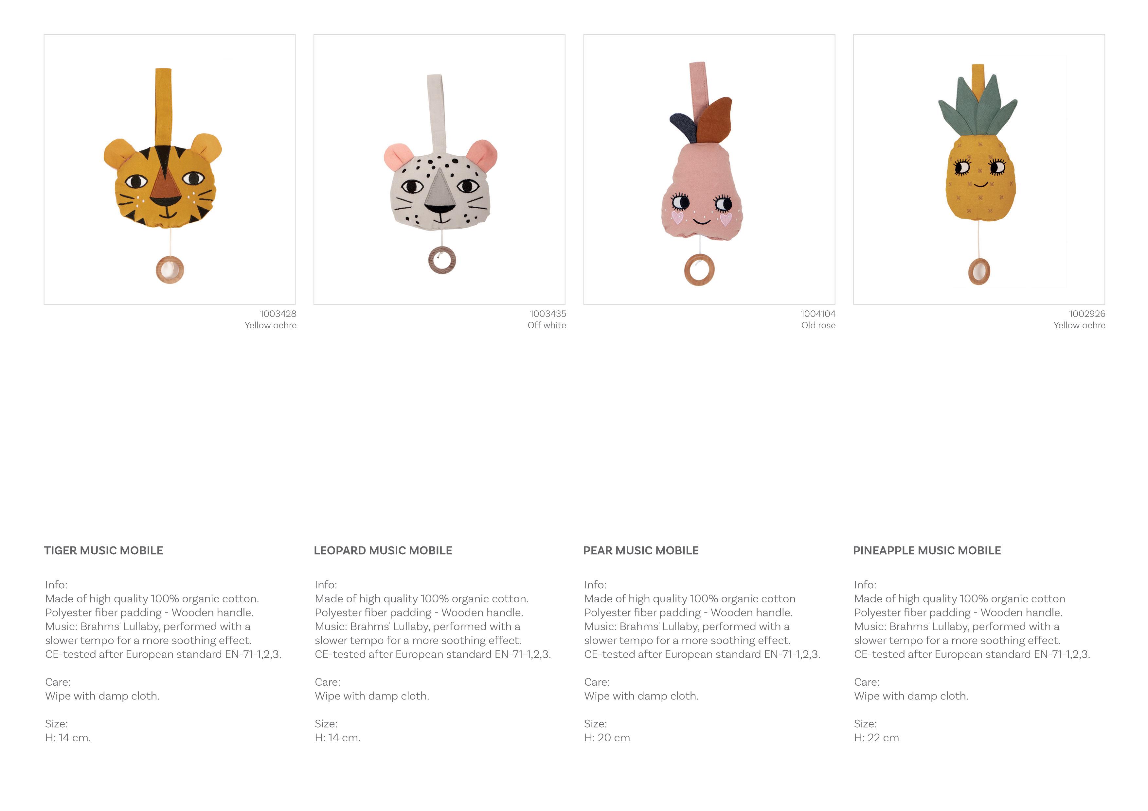Viewport: 1148px width, 811px height.
Task: Click the Old rose color label
Action: (x=818, y=325)
